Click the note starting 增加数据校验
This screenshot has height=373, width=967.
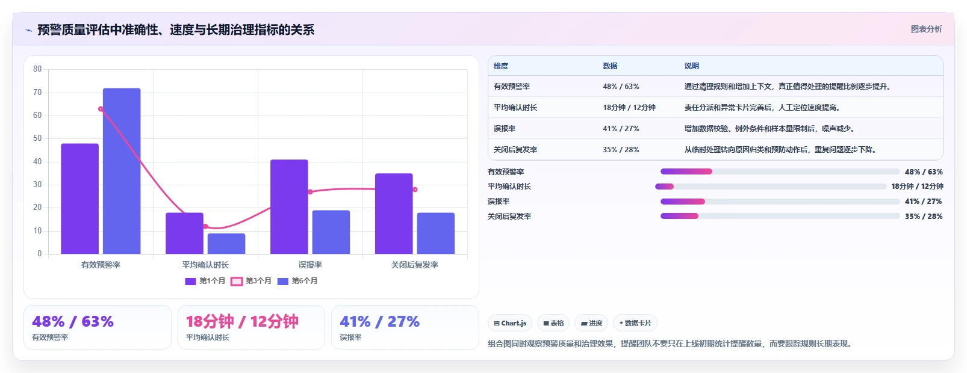770,129
